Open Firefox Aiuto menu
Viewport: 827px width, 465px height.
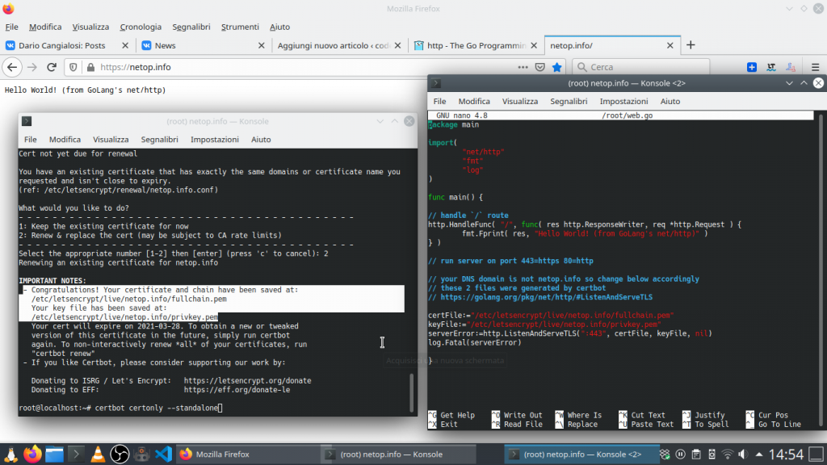click(279, 27)
